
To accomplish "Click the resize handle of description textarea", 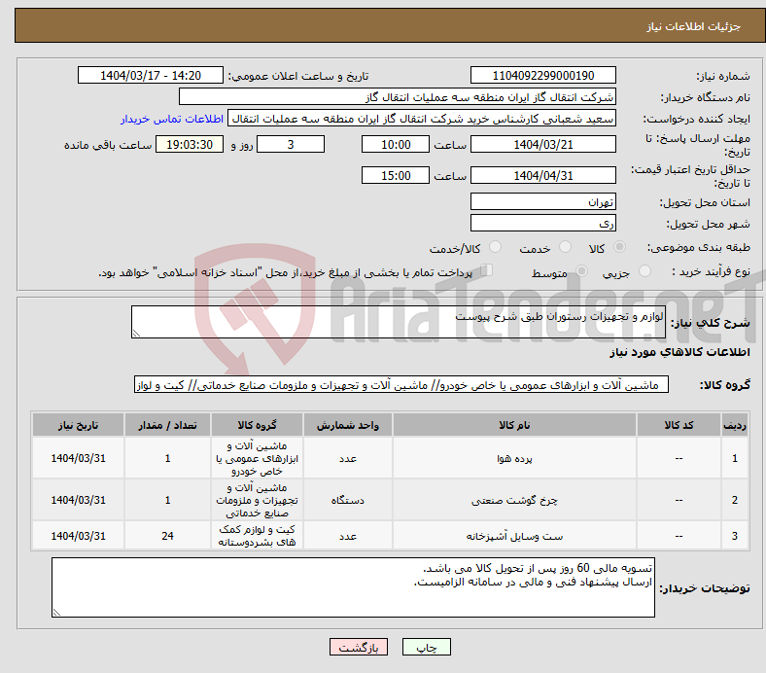I will coord(136,334).
